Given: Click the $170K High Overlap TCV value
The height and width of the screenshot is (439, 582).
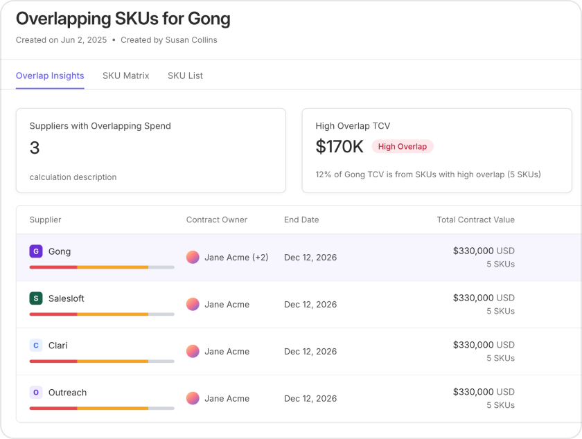Looking at the screenshot, I should coord(339,147).
